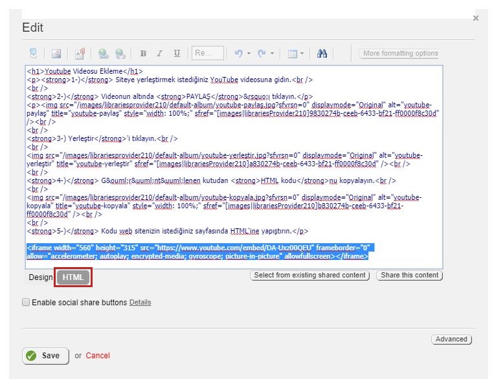The height and width of the screenshot is (379, 494).
Task: Click the insert hyperlink icon
Action: [103, 54]
